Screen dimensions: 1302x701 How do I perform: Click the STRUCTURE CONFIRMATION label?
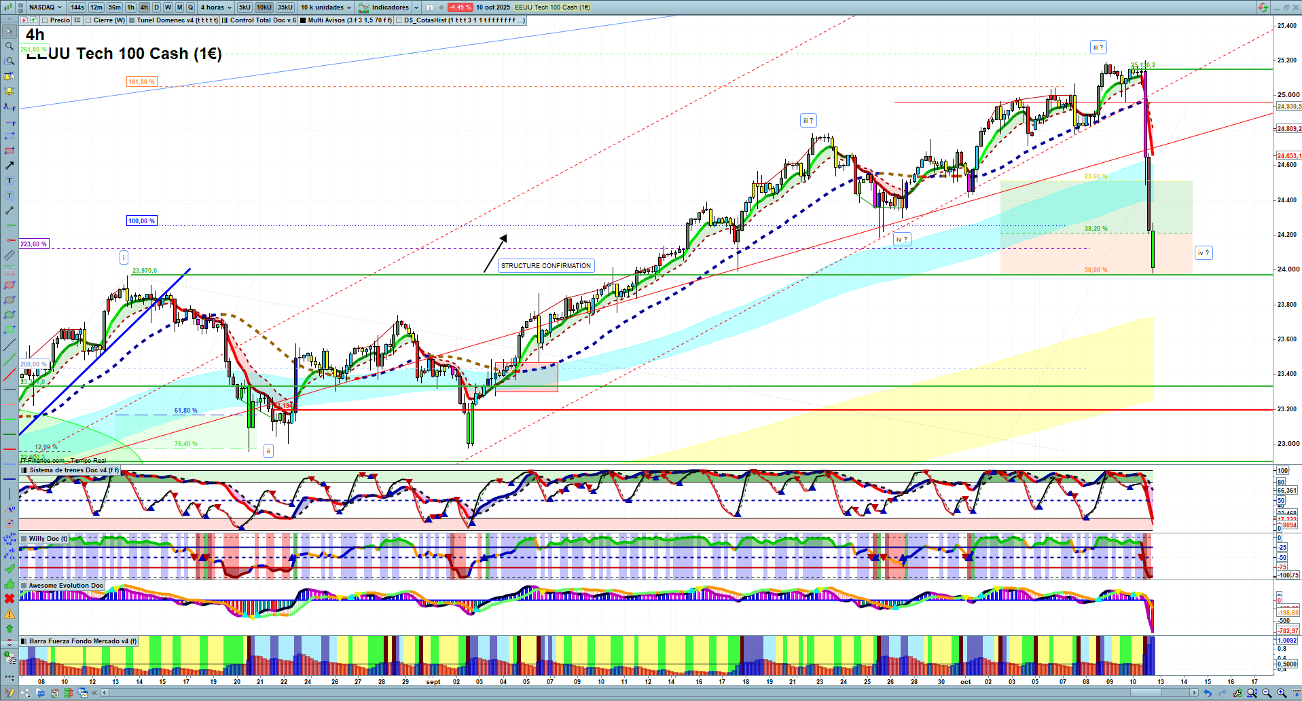546,266
